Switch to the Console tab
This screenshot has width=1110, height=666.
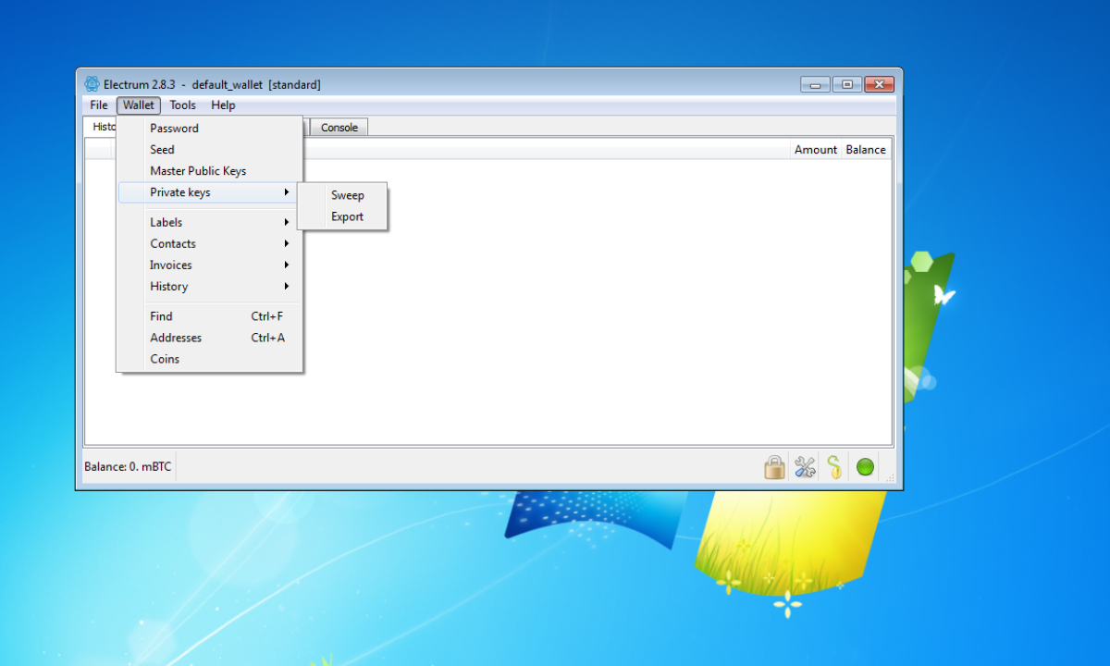[339, 127]
